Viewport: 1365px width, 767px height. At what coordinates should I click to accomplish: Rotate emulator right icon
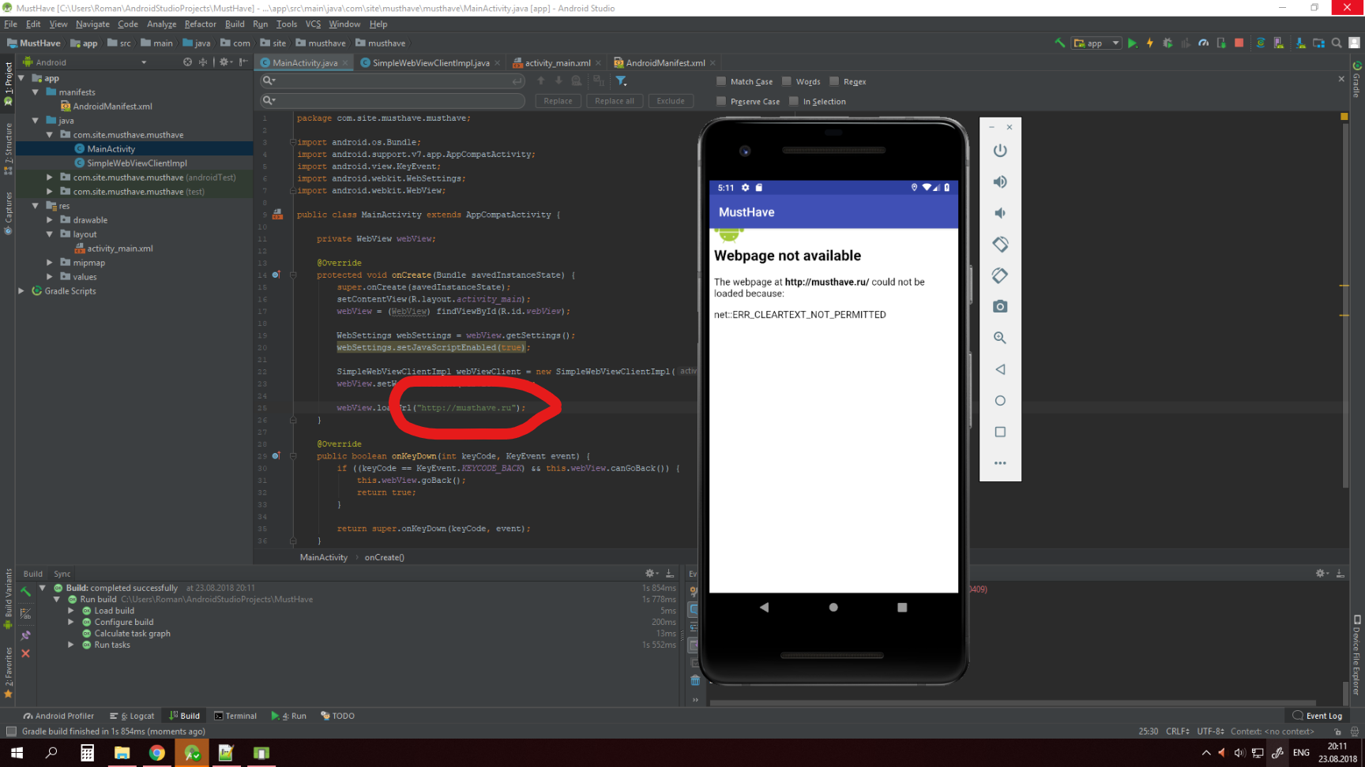point(1000,275)
